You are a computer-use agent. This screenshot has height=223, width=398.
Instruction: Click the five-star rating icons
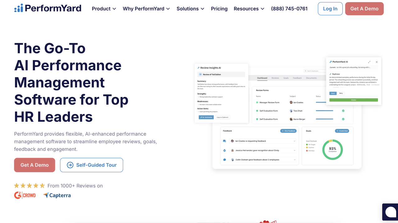point(30,186)
